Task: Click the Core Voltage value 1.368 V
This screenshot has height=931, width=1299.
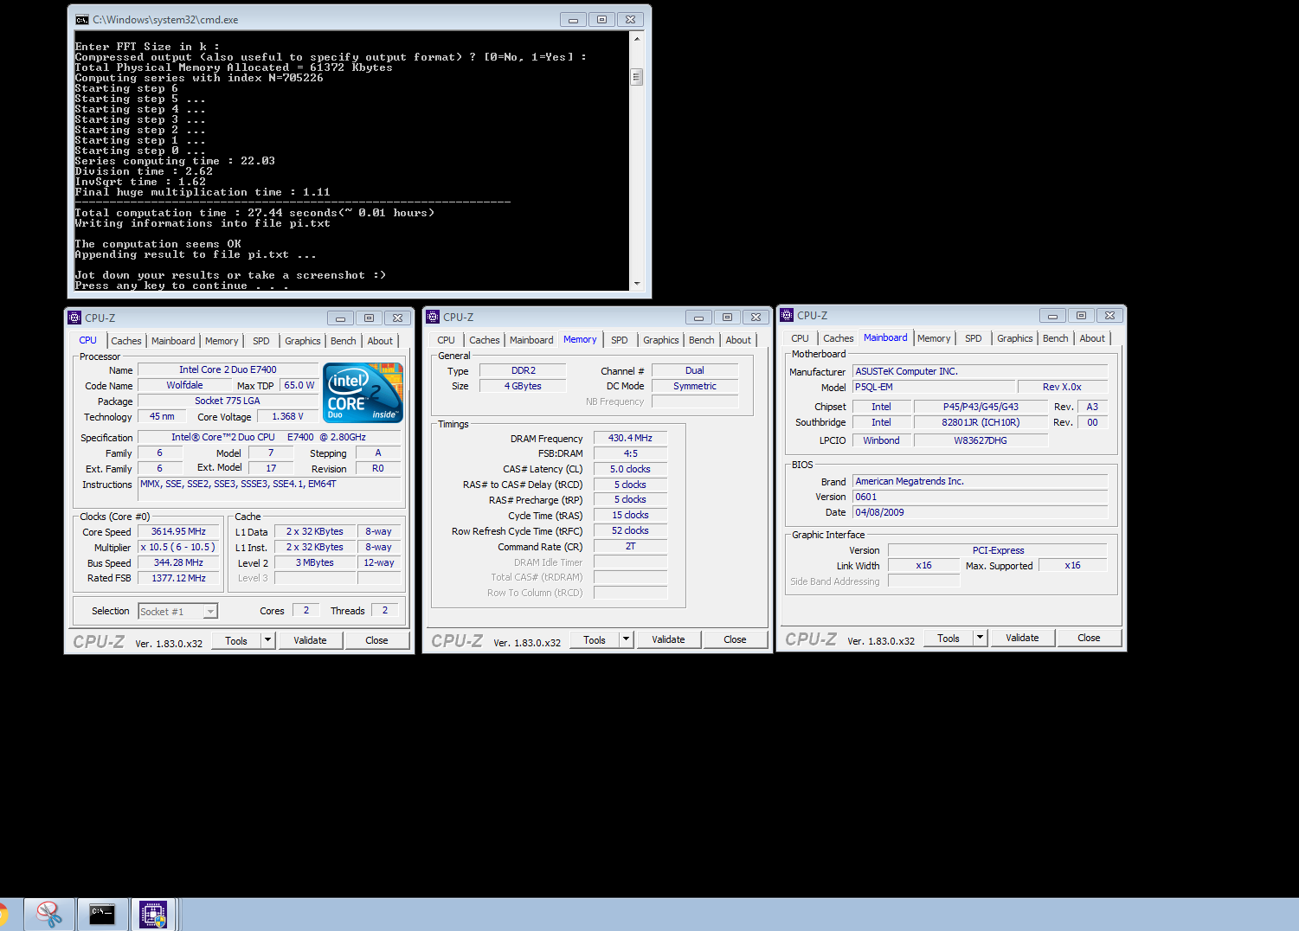Action: point(287,416)
